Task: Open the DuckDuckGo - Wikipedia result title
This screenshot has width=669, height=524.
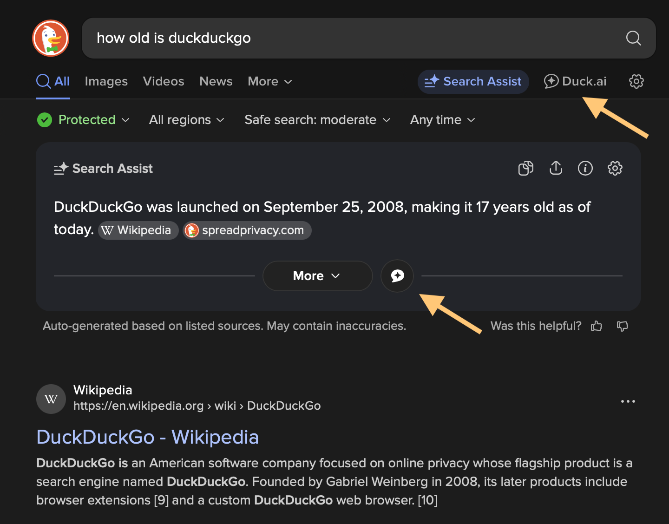Action: coord(148,437)
